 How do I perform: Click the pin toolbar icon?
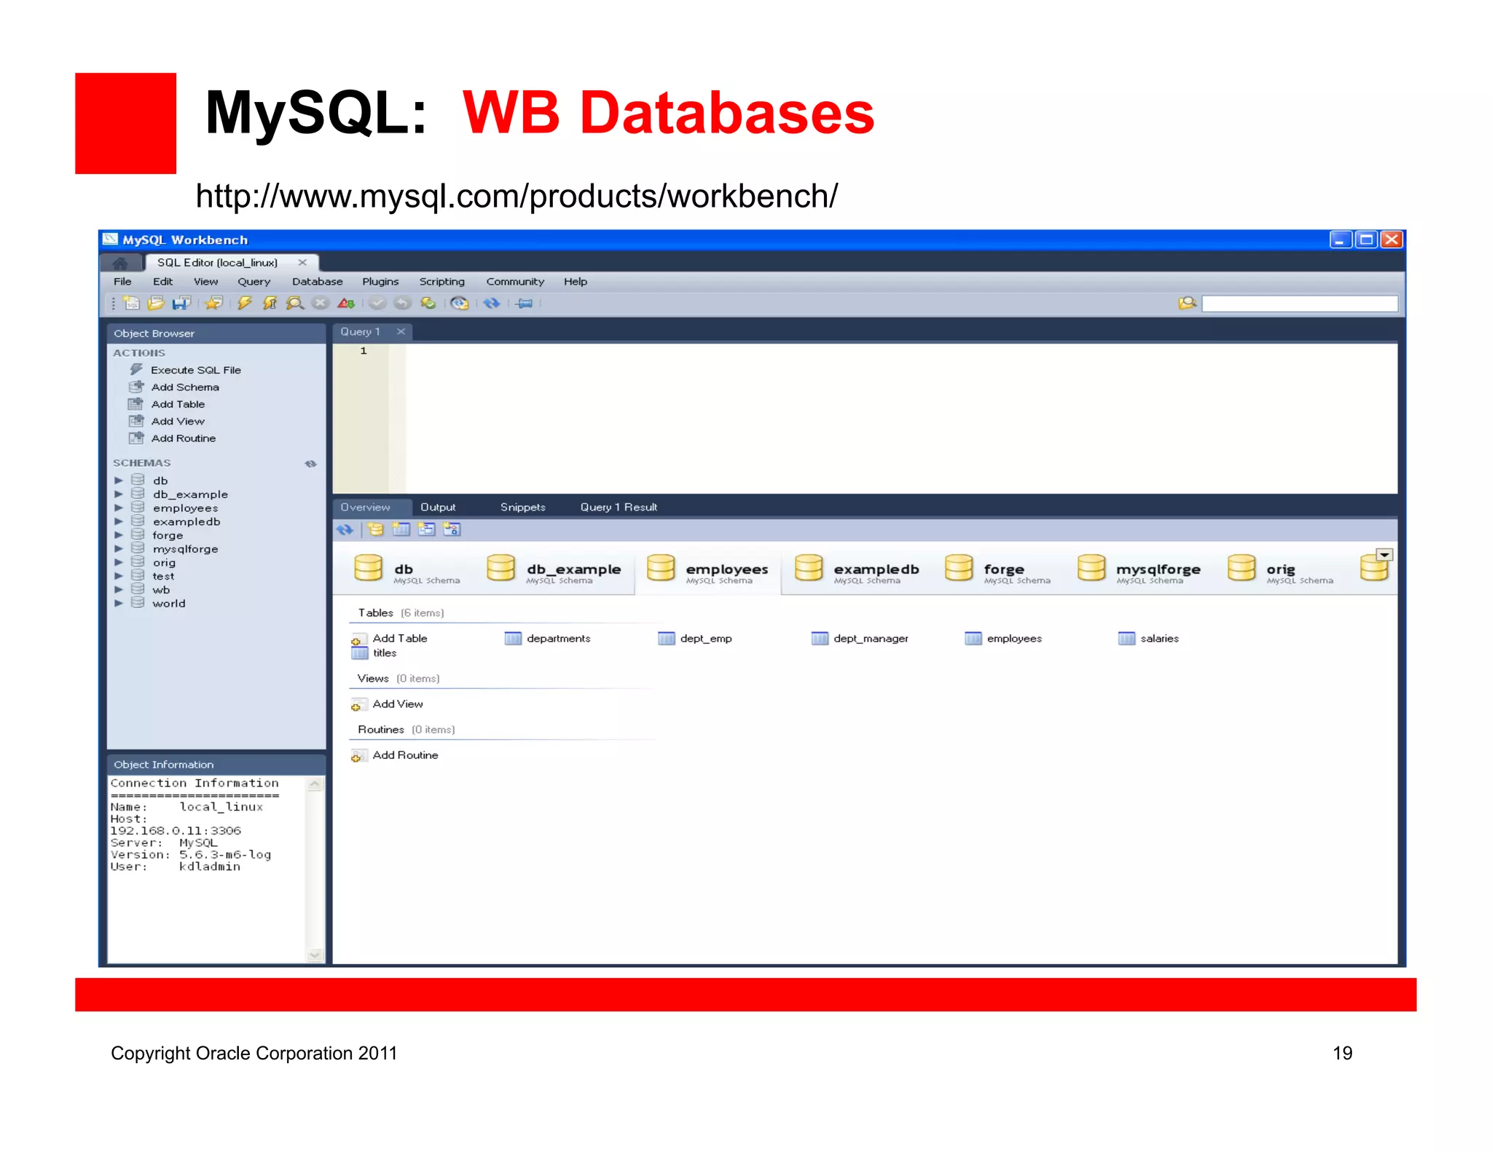525,303
